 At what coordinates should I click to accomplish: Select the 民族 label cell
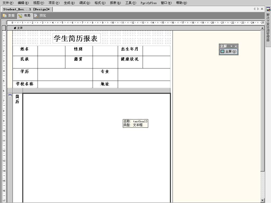tap(25, 62)
